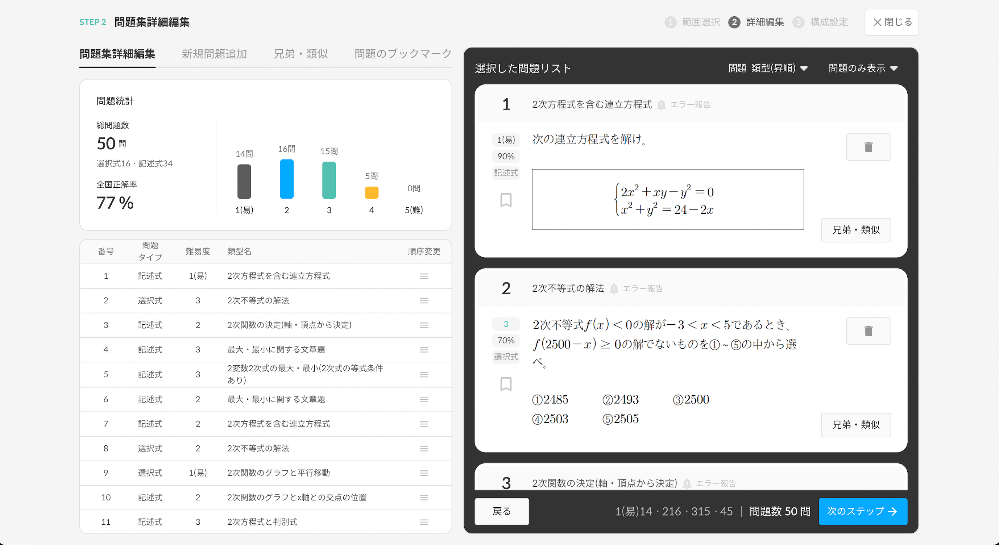The width and height of the screenshot is (999, 545).
Task: Grab reorder handle for row 9
Action: tap(424, 473)
